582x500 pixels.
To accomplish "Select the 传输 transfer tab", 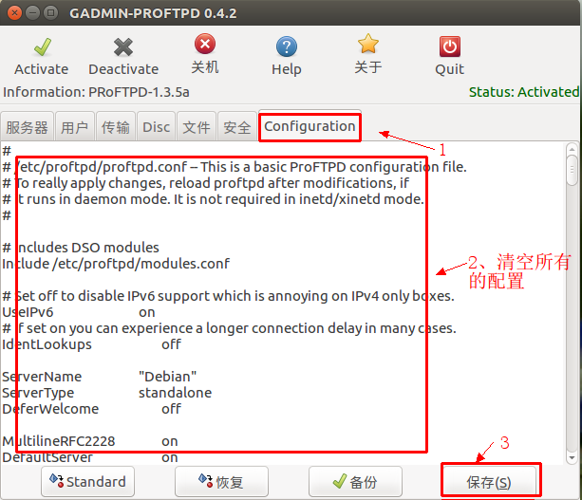I will click(x=116, y=127).
